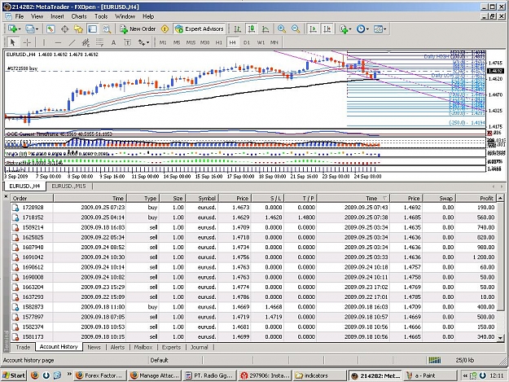Select the Fibonacci Retracement tool

[x=99, y=42]
